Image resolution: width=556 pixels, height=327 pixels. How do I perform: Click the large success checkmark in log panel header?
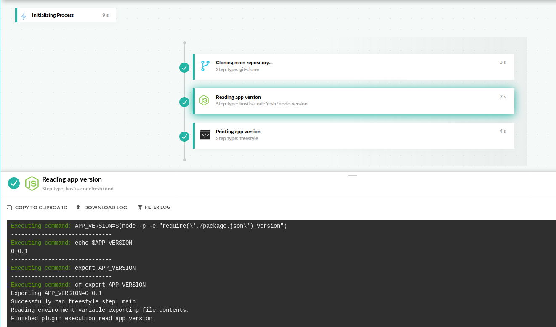pyautogui.click(x=14, y=183)
